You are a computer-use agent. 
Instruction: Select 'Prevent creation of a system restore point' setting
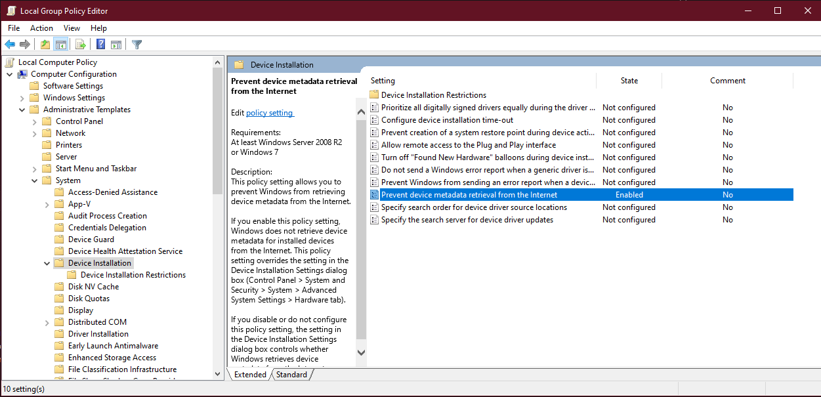488,133
